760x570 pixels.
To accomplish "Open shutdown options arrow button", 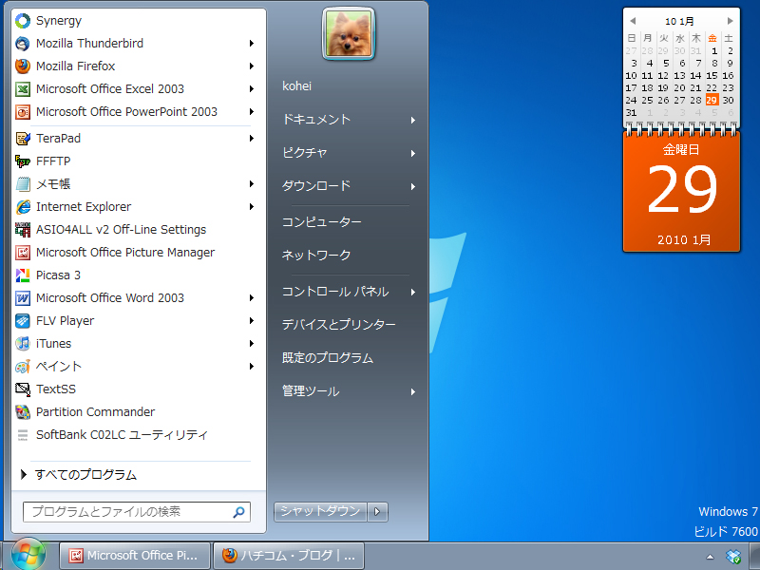I will click(377, 512).
